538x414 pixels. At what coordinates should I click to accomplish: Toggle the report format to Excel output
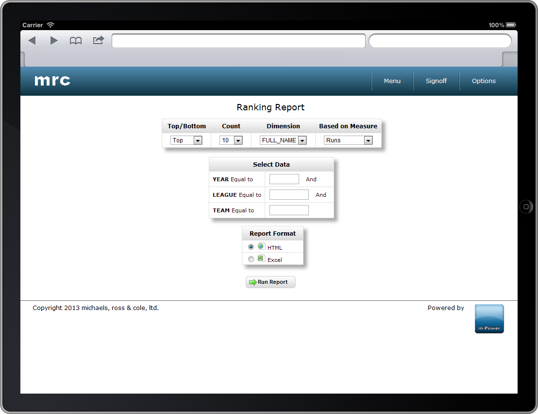point(251,259)
